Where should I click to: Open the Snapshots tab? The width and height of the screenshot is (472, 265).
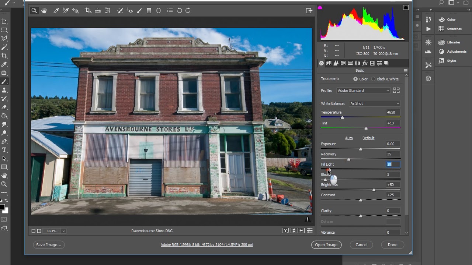[386, 63]
